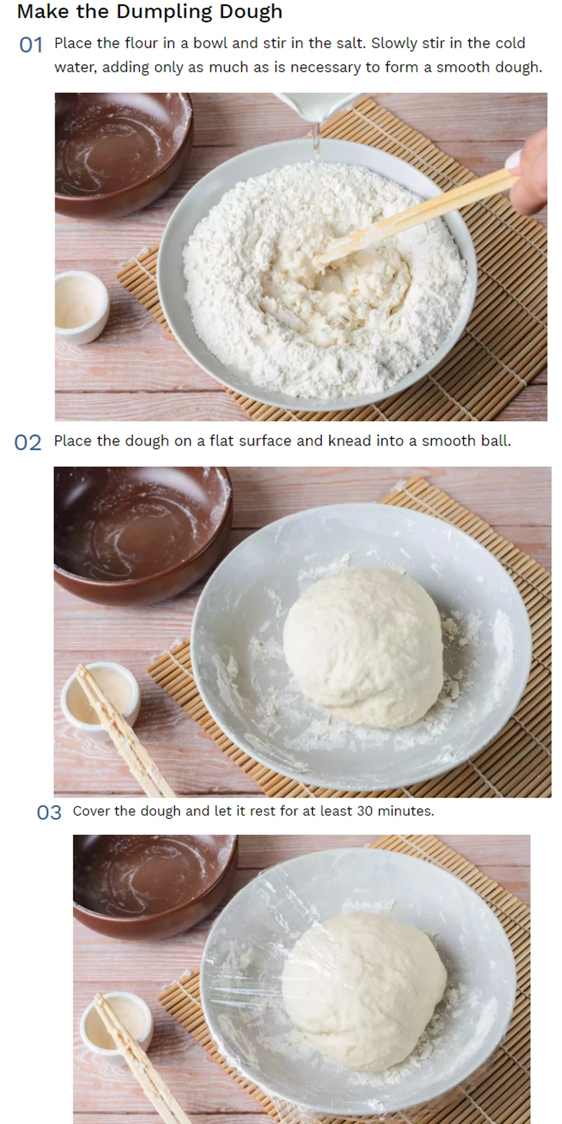Select step number 02
This screenshot has height=1124, width=562.
point(28,443)
